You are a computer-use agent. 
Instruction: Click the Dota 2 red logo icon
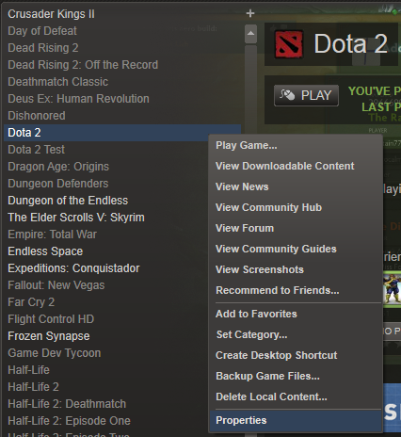point(289,44)
